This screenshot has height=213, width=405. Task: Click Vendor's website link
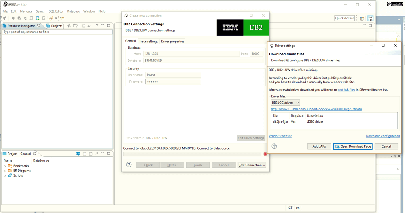(280, 136)
